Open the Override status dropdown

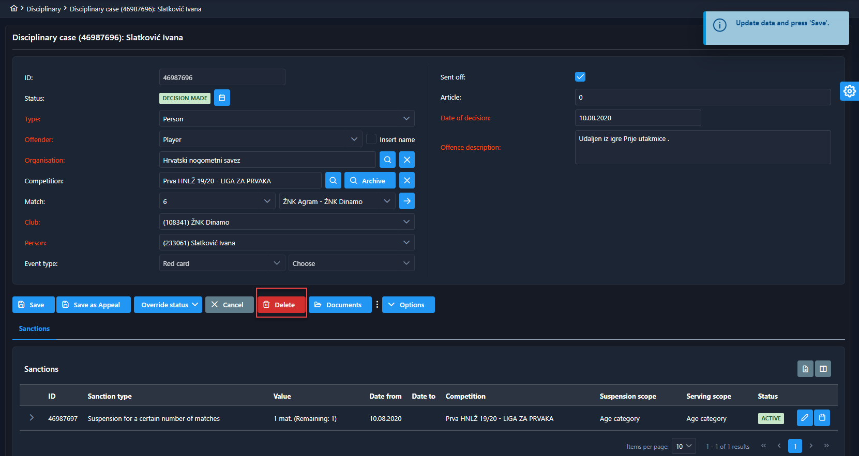coord(169,305)
